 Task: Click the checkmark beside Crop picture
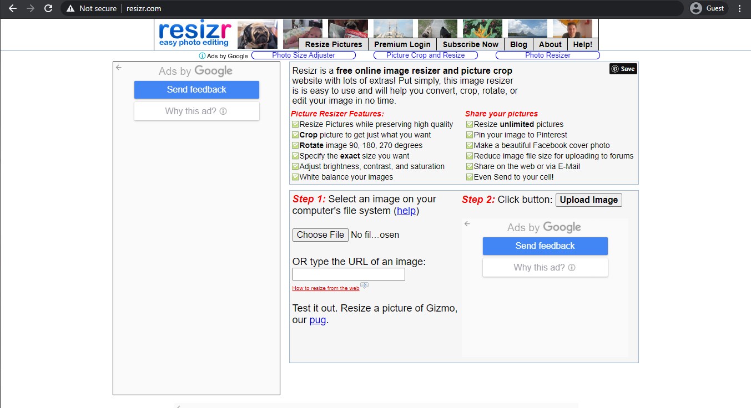coord(295,135)
